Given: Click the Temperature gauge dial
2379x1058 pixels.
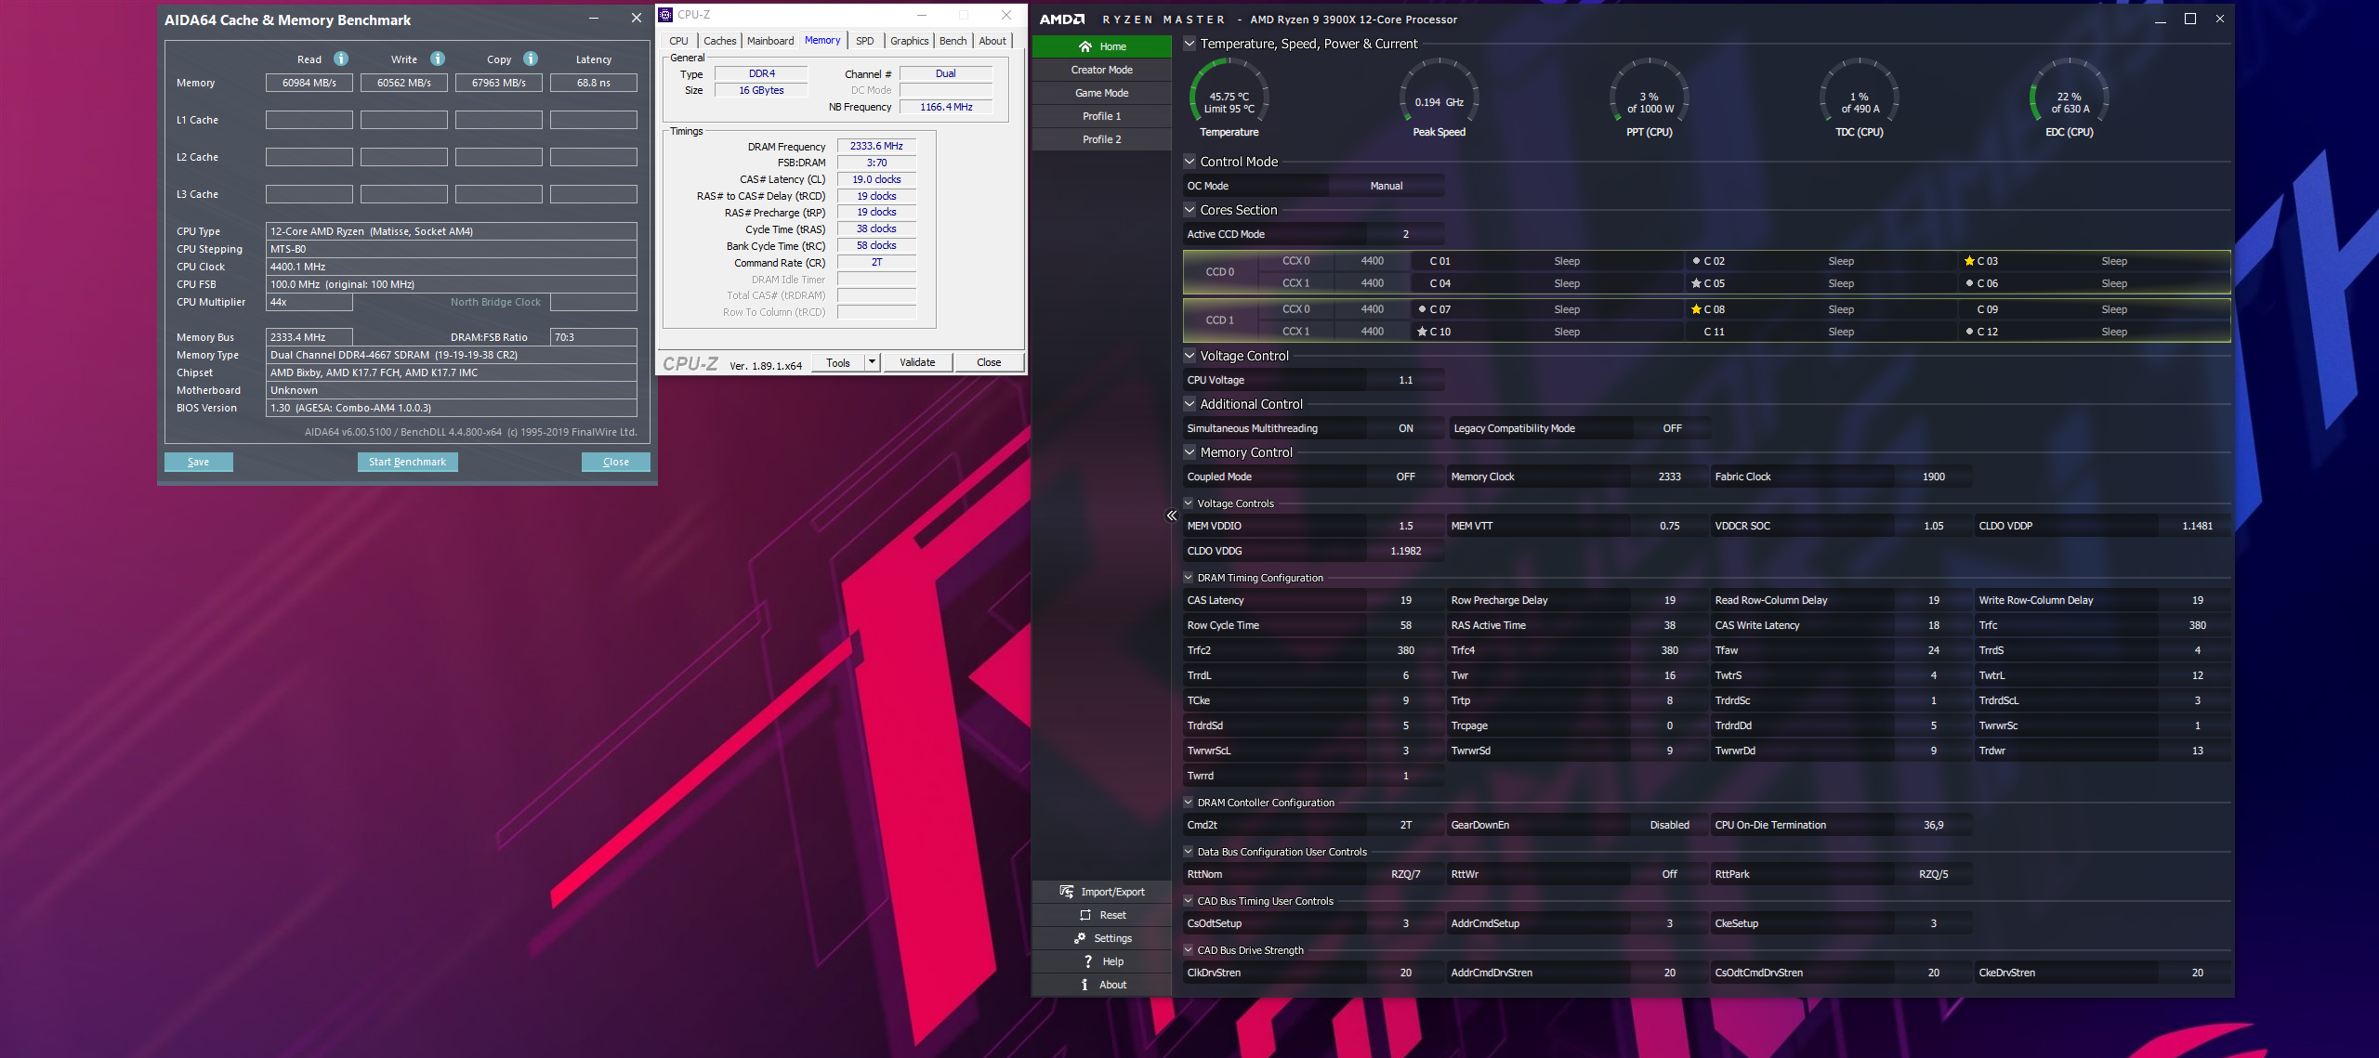Looking at the screenshot, I should [1229, 98].
